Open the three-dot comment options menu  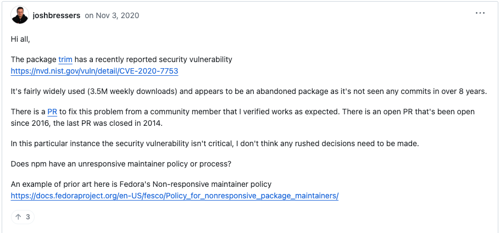[480, 13]
